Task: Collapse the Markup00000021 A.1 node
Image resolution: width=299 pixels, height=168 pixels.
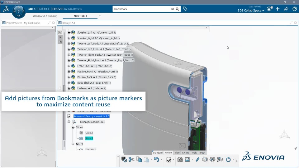Action: click(x=69, y=122)
